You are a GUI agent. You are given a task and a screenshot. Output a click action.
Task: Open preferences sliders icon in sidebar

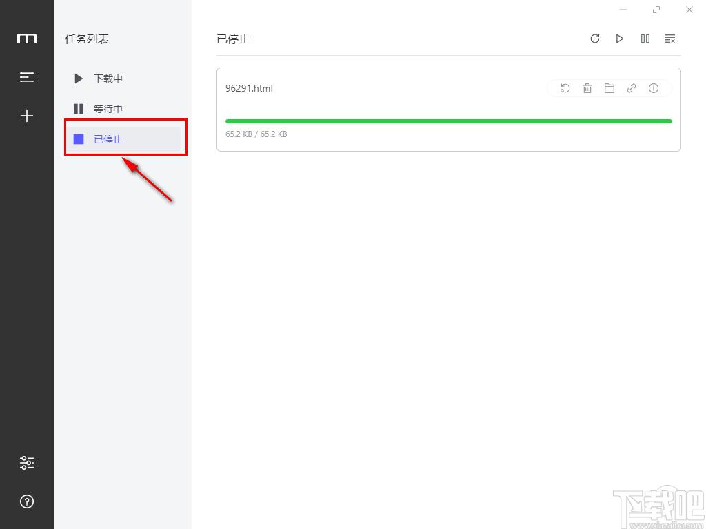tap(27, 462)
